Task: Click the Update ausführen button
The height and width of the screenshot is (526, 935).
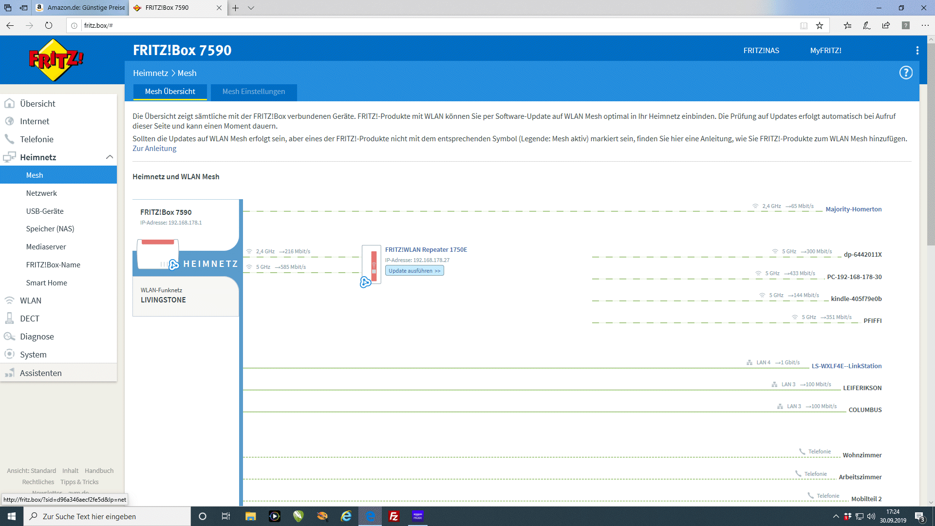Action: click(x=414, y=271)
